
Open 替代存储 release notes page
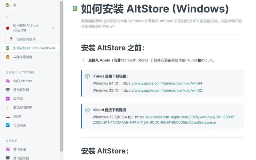pyautogui.click(x=20, y=149)
